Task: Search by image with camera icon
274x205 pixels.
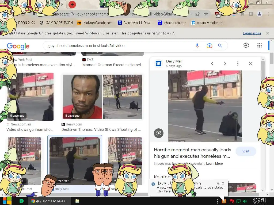Action: (209, 46)
